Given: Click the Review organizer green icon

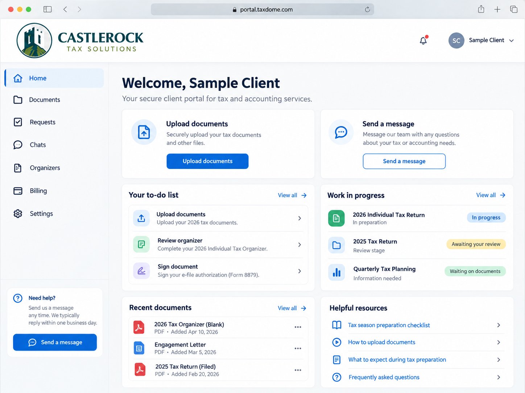Looking at the screenshot, I should (x=141, y=245).
